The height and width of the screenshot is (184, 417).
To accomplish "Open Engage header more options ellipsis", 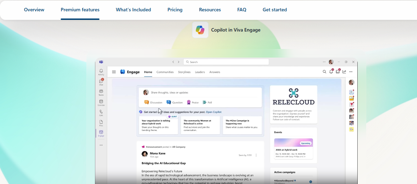I will coord(351,72).
